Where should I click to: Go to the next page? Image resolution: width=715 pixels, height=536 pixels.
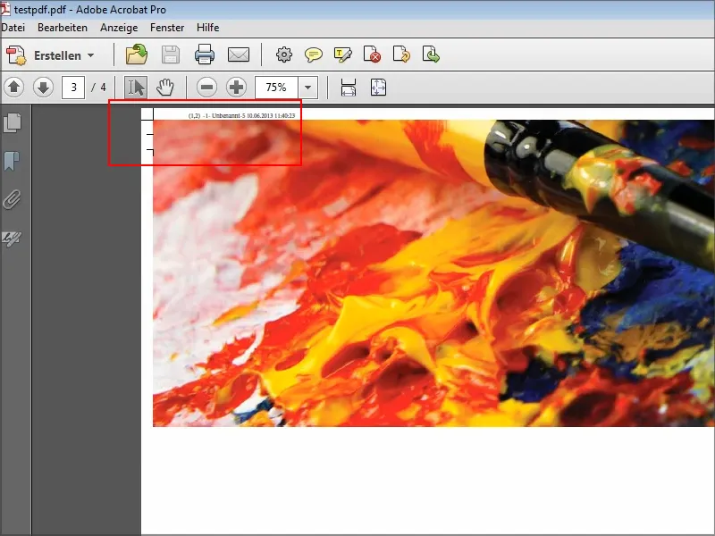click(44, 88)
